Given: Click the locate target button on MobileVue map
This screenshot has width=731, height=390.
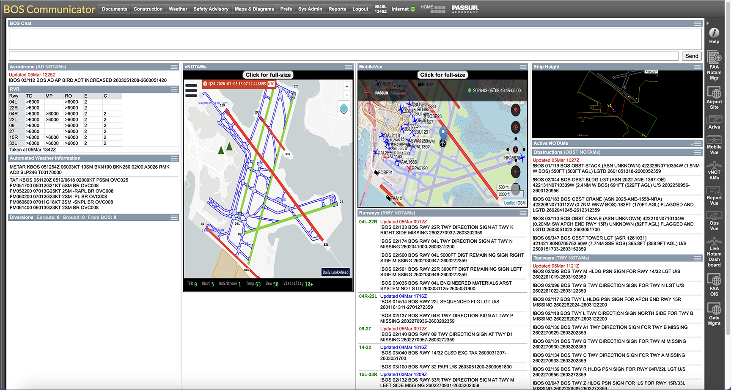Looking at the screenshot, I should point(515,127).
